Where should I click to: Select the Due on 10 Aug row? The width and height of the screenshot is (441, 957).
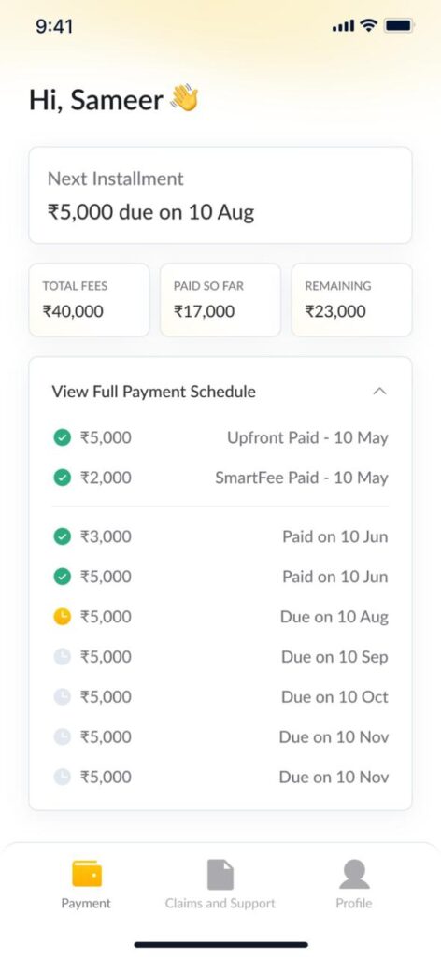click(220, 617)
